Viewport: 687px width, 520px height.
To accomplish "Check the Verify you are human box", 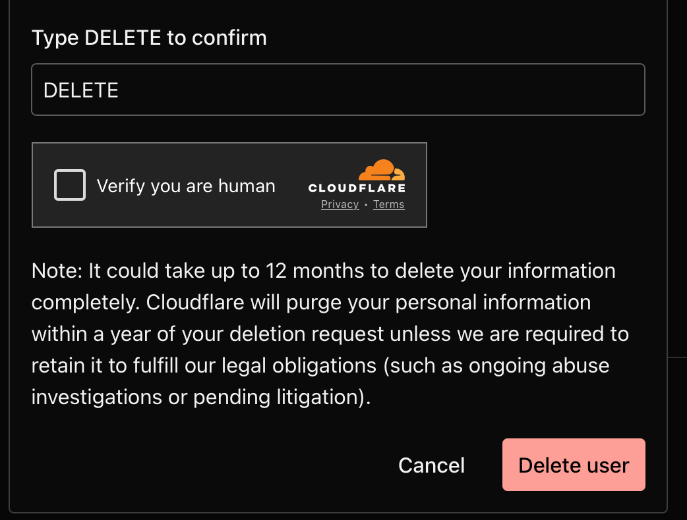I will point(70,185).
